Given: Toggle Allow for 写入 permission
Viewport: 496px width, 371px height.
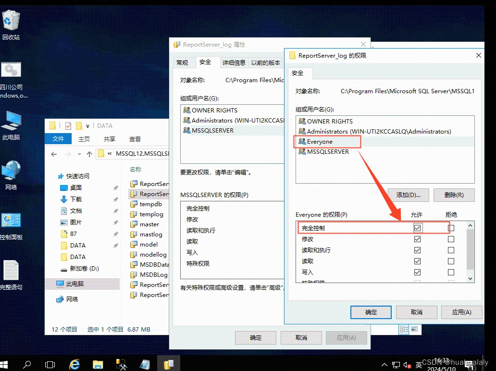Looking at the screenshot, I should [418, 272].
